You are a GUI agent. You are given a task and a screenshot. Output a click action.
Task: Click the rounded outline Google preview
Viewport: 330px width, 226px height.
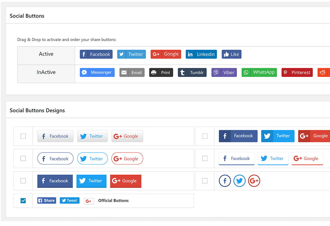(x=127, y=158)
